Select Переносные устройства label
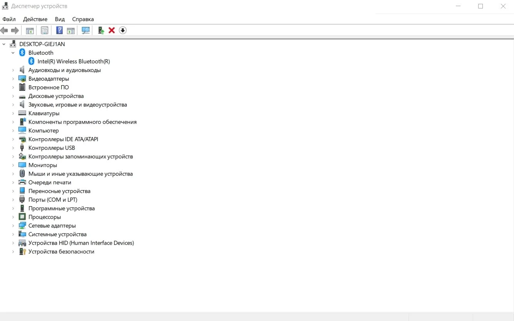The width and height of the screenshot is (514, 321). [59, 191]
